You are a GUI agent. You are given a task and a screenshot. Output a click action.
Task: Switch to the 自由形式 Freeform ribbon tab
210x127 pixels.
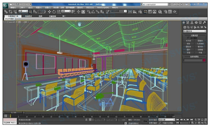[x=28, y=16]
